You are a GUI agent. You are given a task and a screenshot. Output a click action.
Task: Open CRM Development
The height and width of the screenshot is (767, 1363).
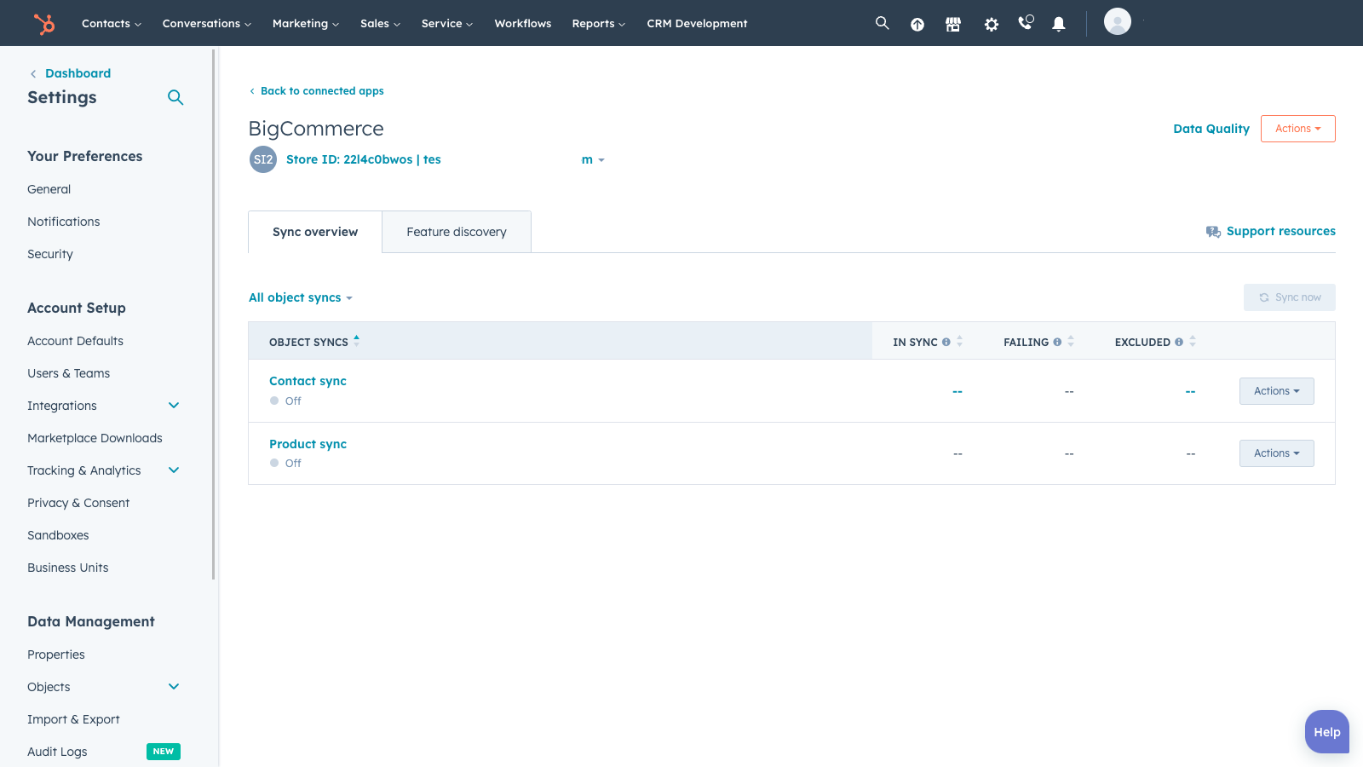pyautogui.click(x=697, y=23)
